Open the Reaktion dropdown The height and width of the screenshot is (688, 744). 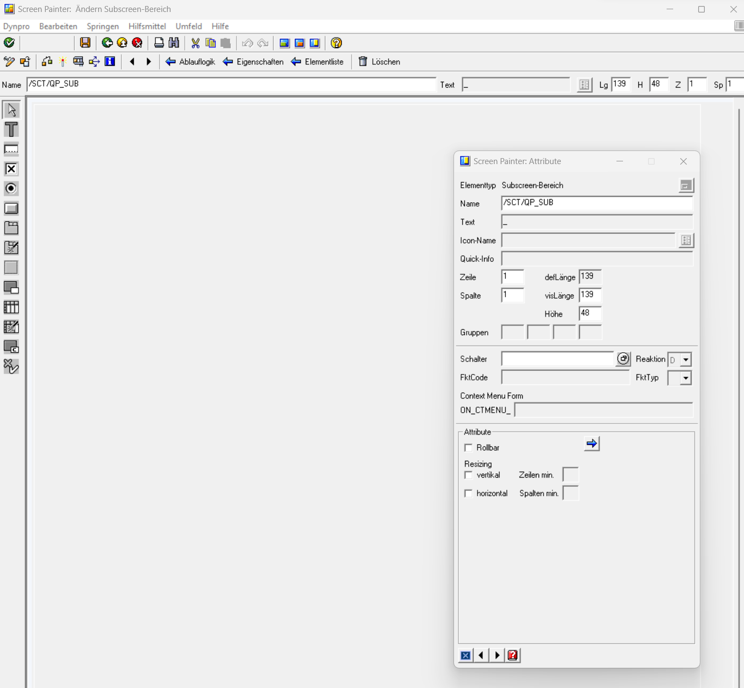point(686,360)
